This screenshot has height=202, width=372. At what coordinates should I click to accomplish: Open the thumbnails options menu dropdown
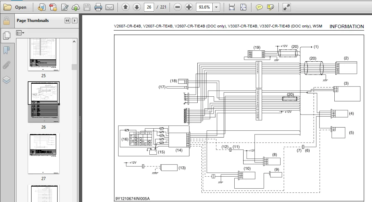tap(20, 33)
